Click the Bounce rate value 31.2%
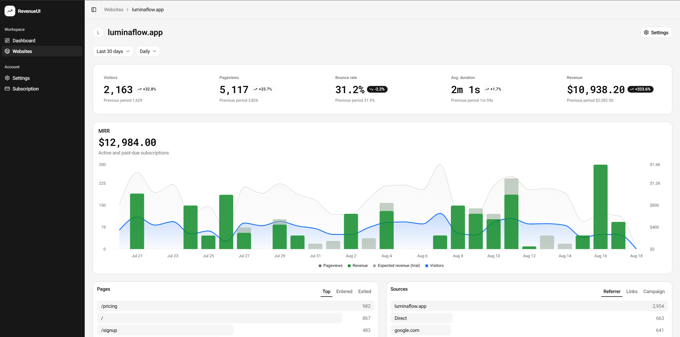This screenshot has height=337, width=680. (x=350, y=90)
